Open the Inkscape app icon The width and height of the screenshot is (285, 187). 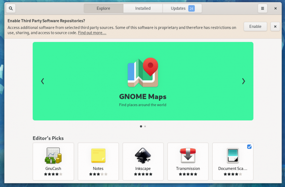(x=143, y=155)
